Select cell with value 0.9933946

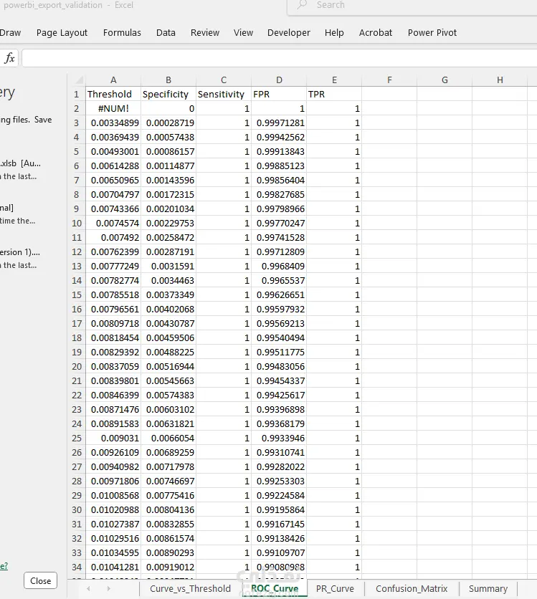point(279,439)
